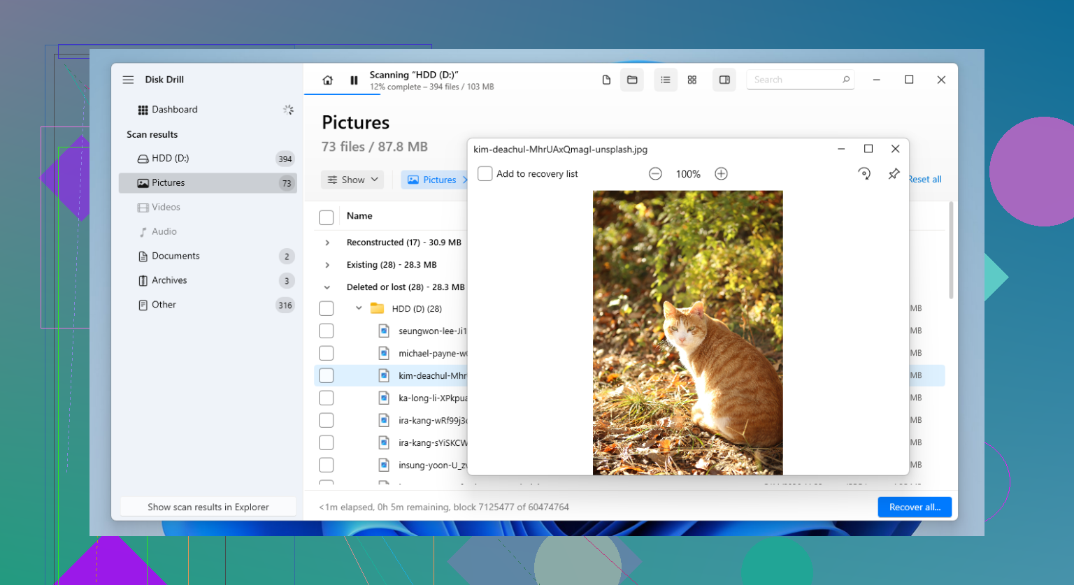Screen dimensions: 1074x585
Task: Collapse the Deleted or lost (28) group
Action: pos(327,287)
